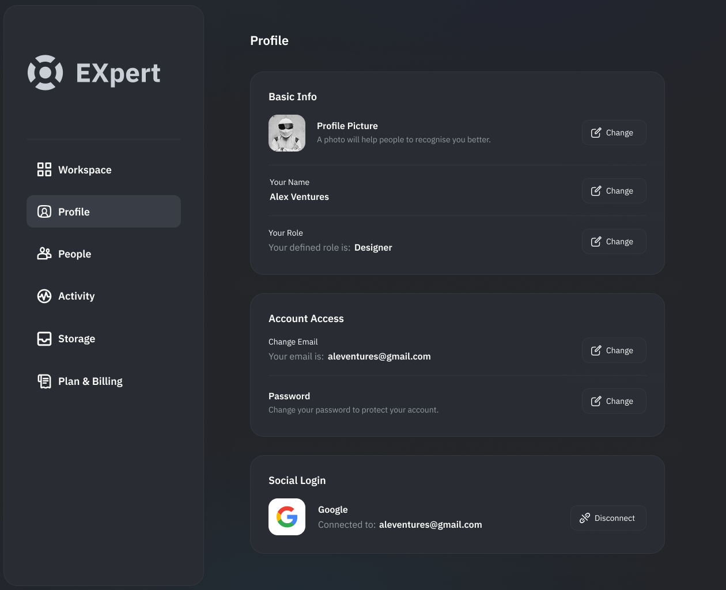The width and height of the screenshot is (726, 590).
Task: Change the Designer role
Action: pos(614,241)
